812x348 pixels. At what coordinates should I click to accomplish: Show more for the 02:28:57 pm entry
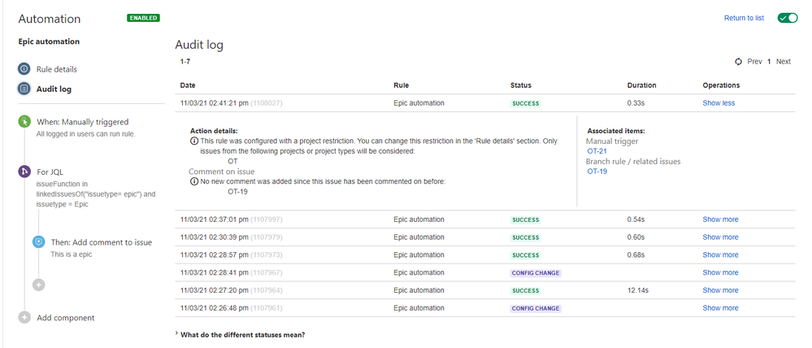720,254
